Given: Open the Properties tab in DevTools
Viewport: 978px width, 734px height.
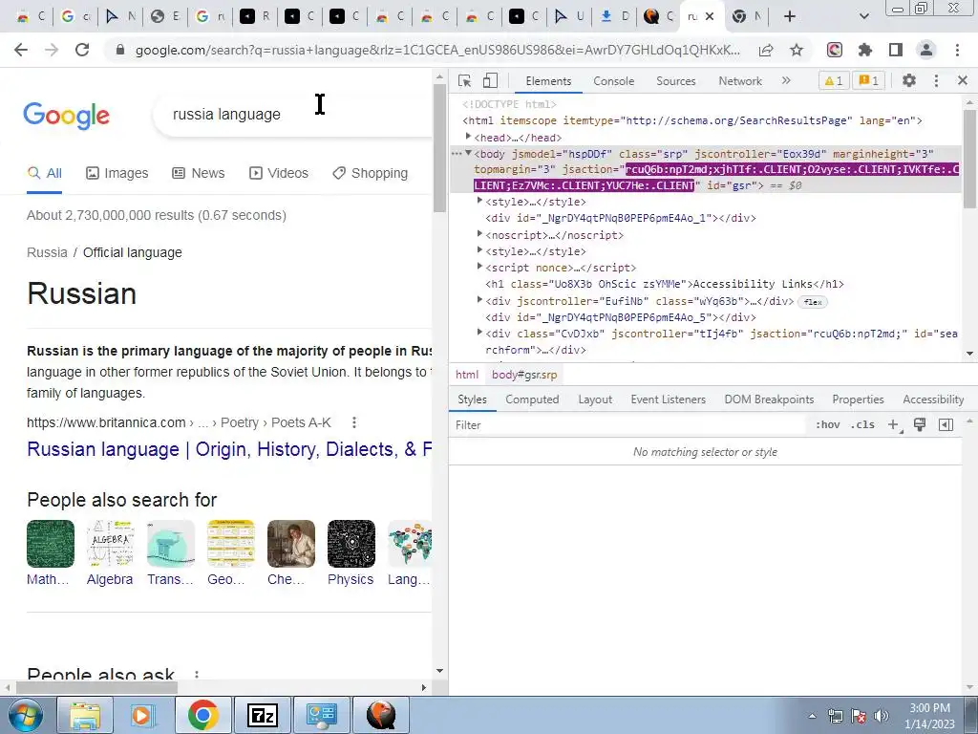Looking at the screenshot, I should tap(858, 399).
